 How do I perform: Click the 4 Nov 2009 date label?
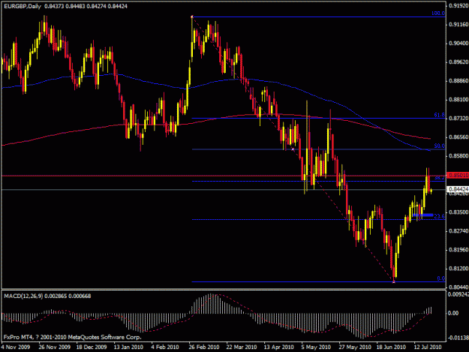16,347
